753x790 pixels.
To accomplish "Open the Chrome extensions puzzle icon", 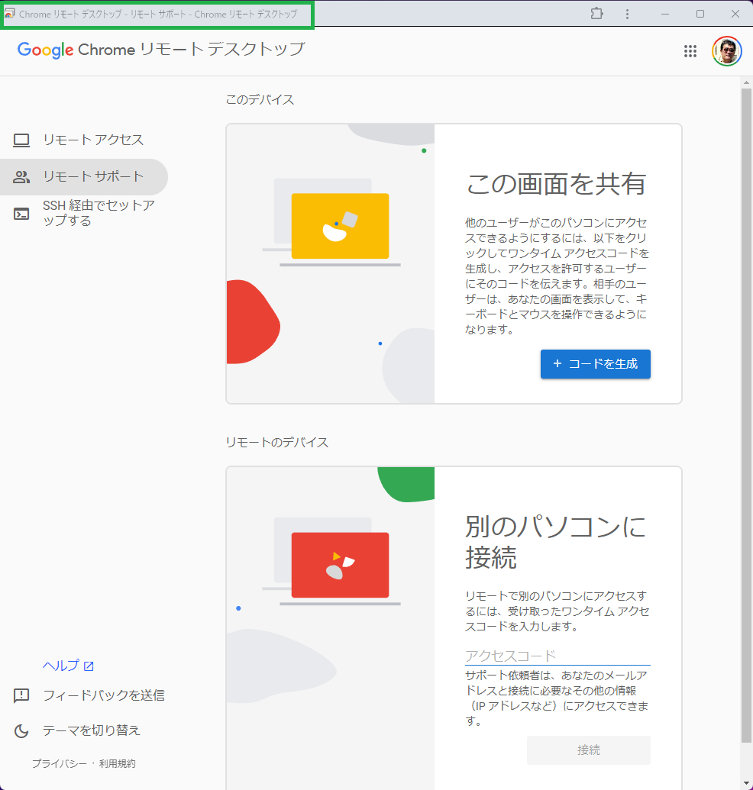I will [x=596, y=14].
